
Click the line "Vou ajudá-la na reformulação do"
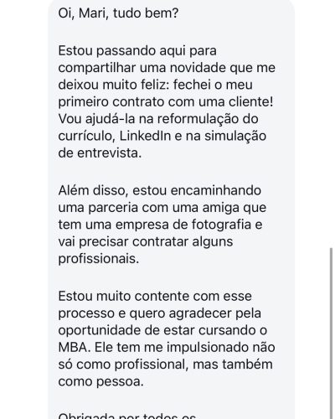point(158,119)
